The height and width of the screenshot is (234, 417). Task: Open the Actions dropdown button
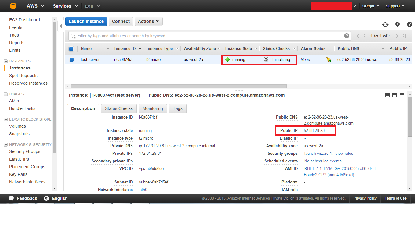(x=149, y=21)
